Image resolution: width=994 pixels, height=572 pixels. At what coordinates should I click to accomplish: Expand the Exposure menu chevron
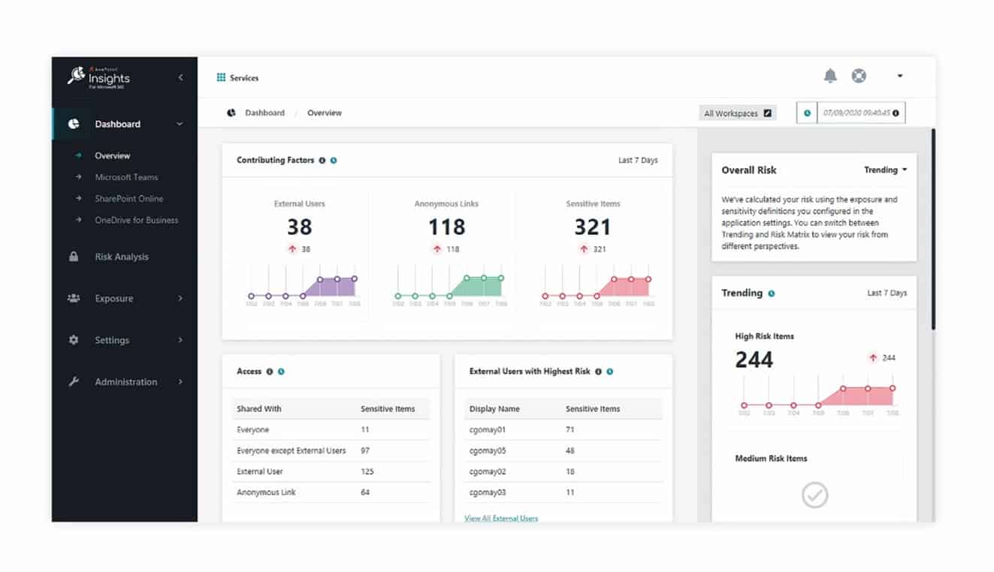pos(180,298)
